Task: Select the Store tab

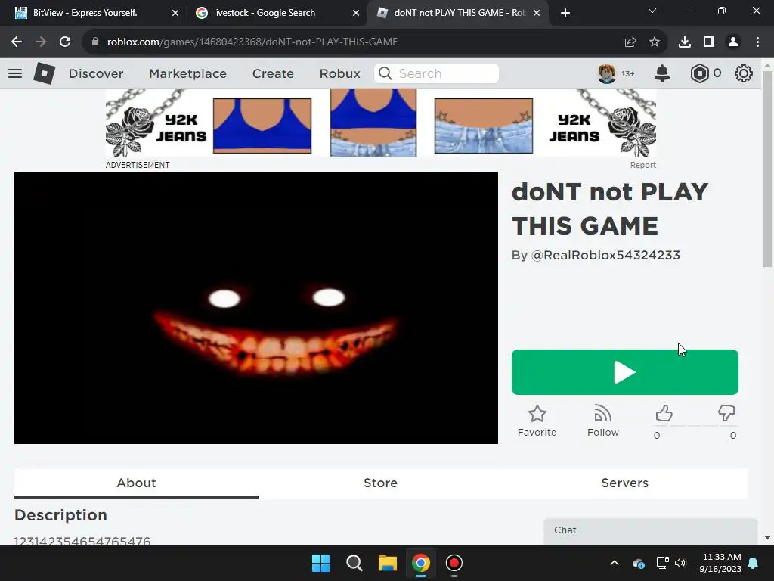Action: [381, 483]
